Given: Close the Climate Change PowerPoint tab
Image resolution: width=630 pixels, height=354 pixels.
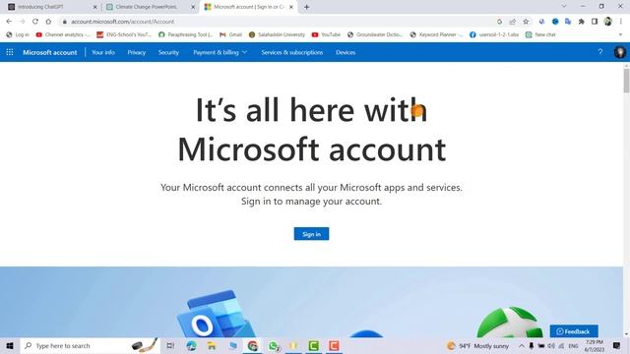Looking at the screenshot, I should coord(193,7).
